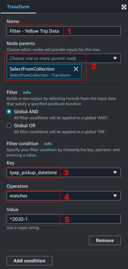
Task: Click the Node parents dropdown arrow
Action: (115, 58)
